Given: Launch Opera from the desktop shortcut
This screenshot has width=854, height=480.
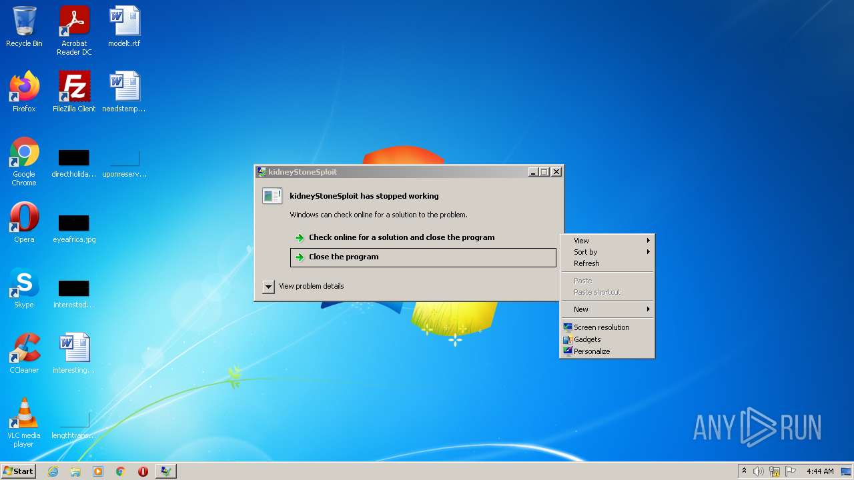Looking at the screenshot, I should point(24,223).
